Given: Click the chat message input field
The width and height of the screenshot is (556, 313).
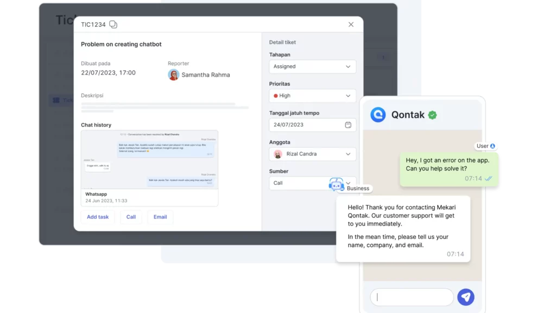Looking at the screenshot, I should tap(412, 297).
